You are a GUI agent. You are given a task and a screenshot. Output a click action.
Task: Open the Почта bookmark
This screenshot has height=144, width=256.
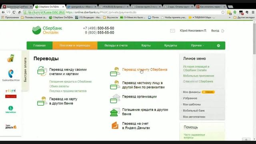[153, 17]
